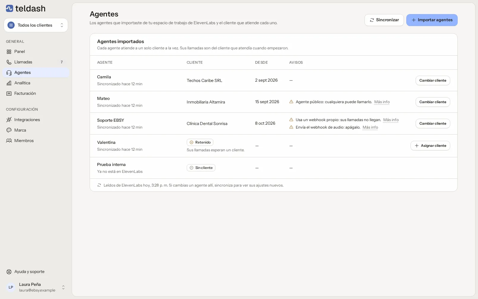The height and width of the screenshot is (299, 478).
Task: Click the Analítica bar chart icon
Action: coord(9,83)
